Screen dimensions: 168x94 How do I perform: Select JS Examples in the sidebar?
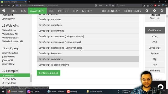coord(15,75)
